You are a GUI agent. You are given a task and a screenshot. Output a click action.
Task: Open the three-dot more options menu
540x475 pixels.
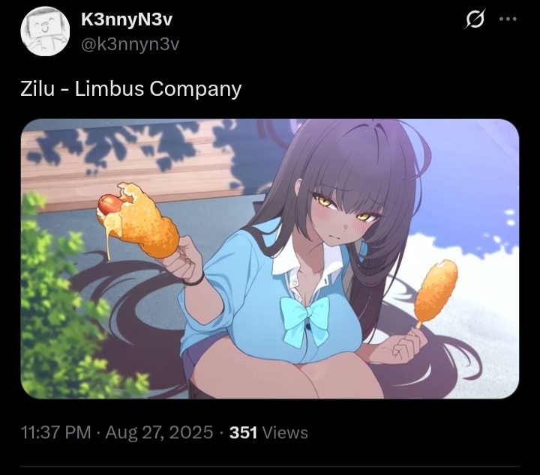click(x=508, y=19)
